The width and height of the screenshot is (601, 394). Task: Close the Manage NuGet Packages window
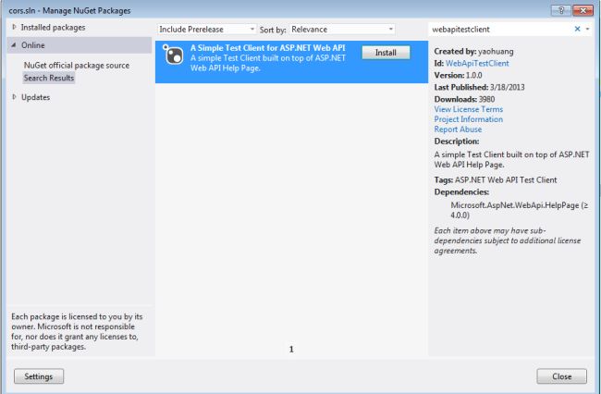[583, 10]
